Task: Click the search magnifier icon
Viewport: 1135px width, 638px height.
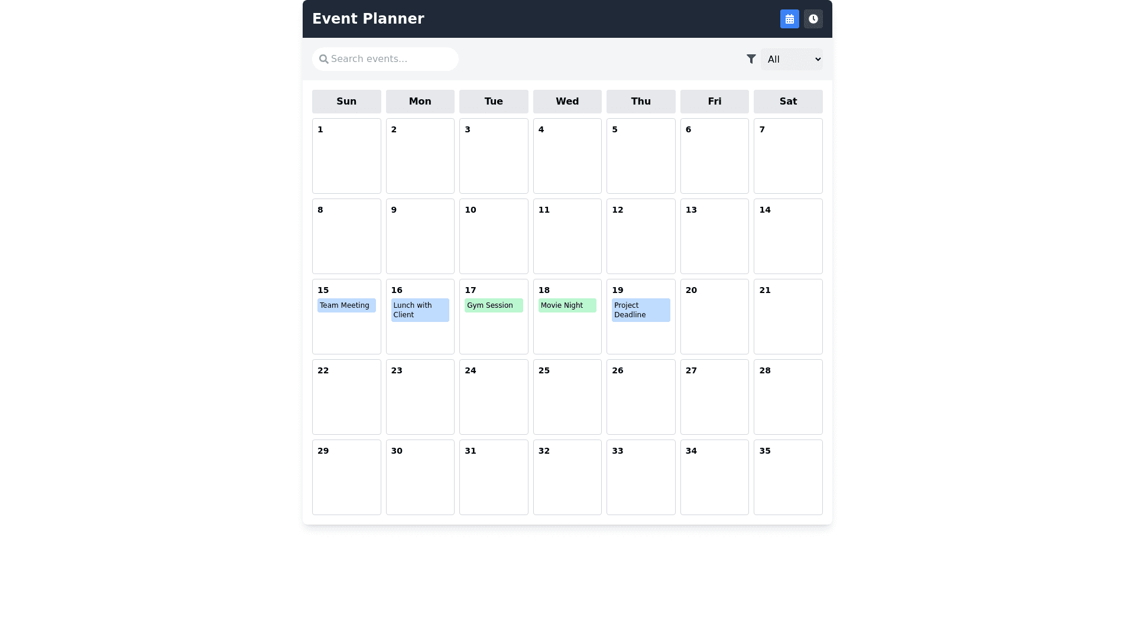Action: pos(323,59)
